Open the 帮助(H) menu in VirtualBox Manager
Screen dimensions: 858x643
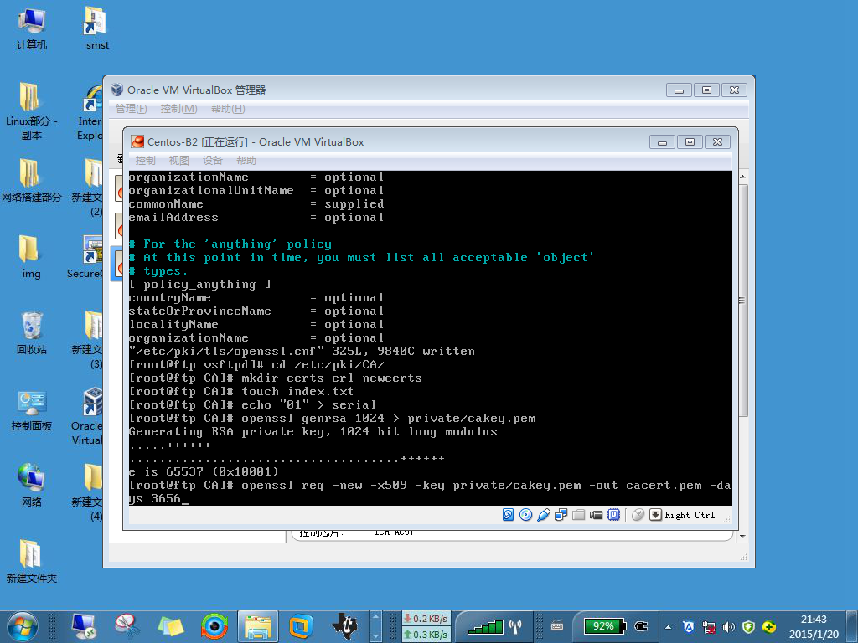(x=228, y=108)
